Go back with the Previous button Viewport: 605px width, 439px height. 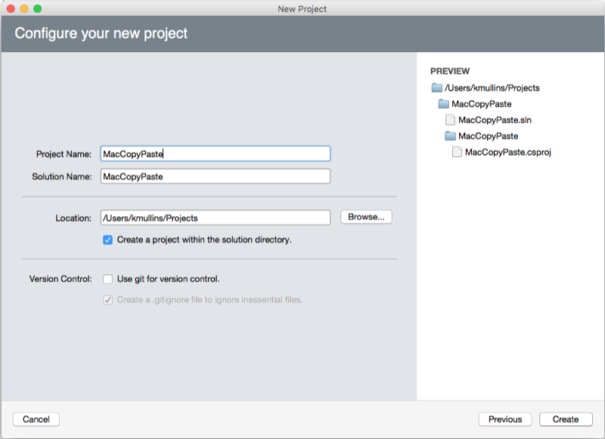point(504,419)
